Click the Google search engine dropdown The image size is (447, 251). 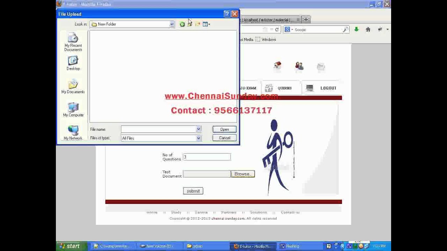(x=288, y=30)
